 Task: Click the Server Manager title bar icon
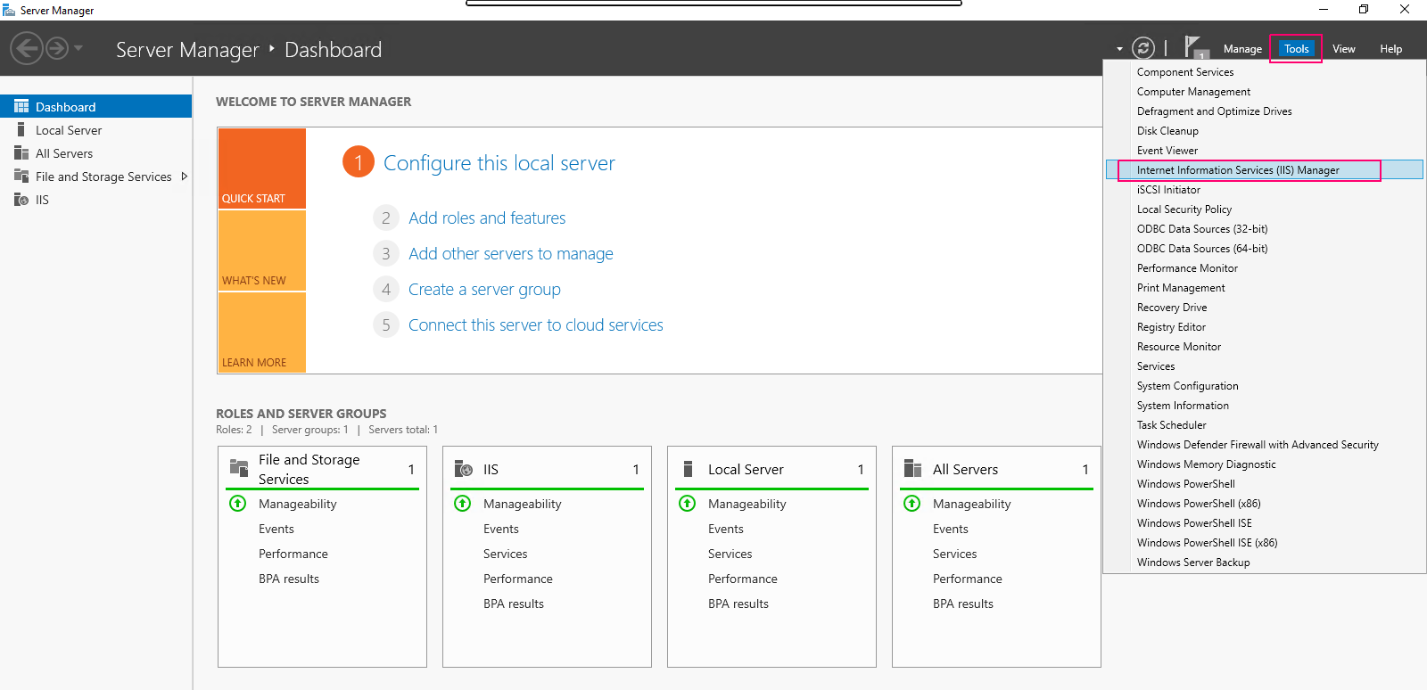[x=9, y=10]
